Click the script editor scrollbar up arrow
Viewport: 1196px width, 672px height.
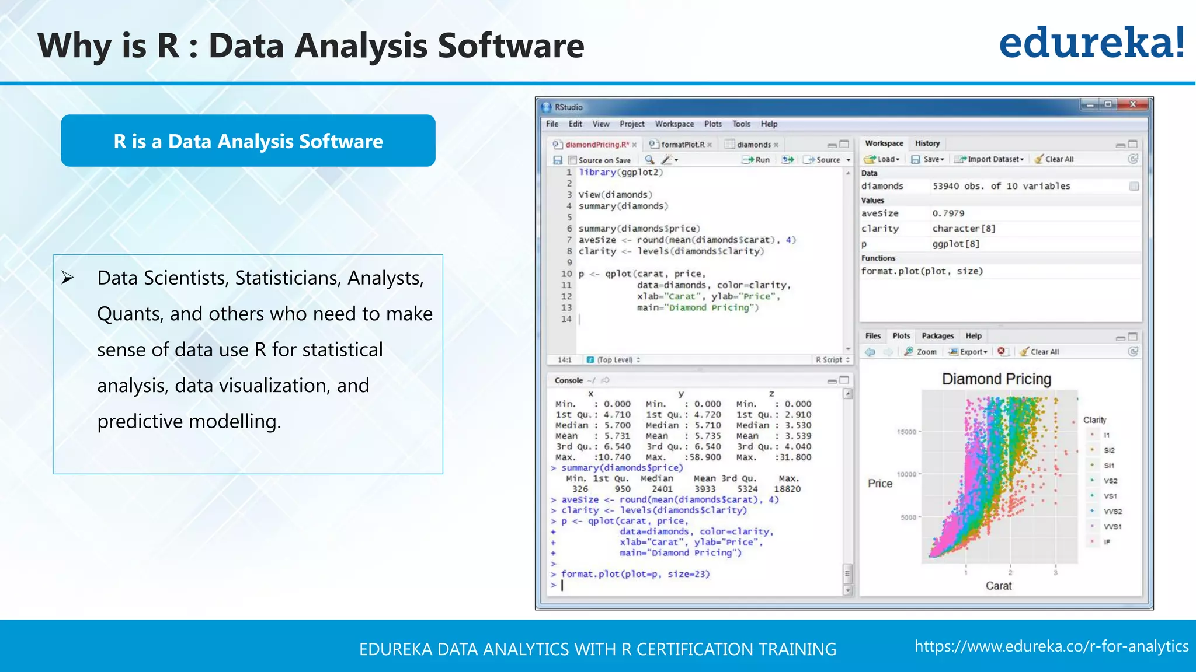click(x=848, y=173)
